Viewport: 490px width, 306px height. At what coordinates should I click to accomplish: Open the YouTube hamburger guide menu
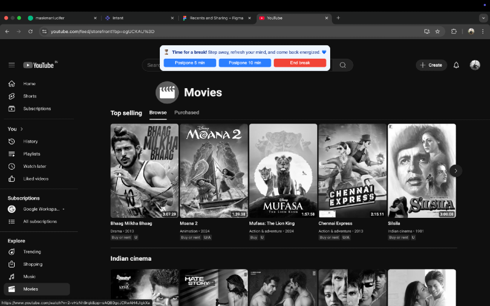12,65
